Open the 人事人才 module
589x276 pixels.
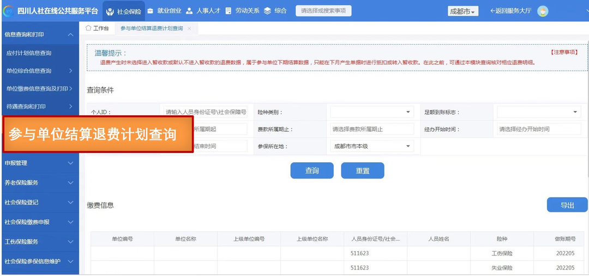(x=203, y=11)
